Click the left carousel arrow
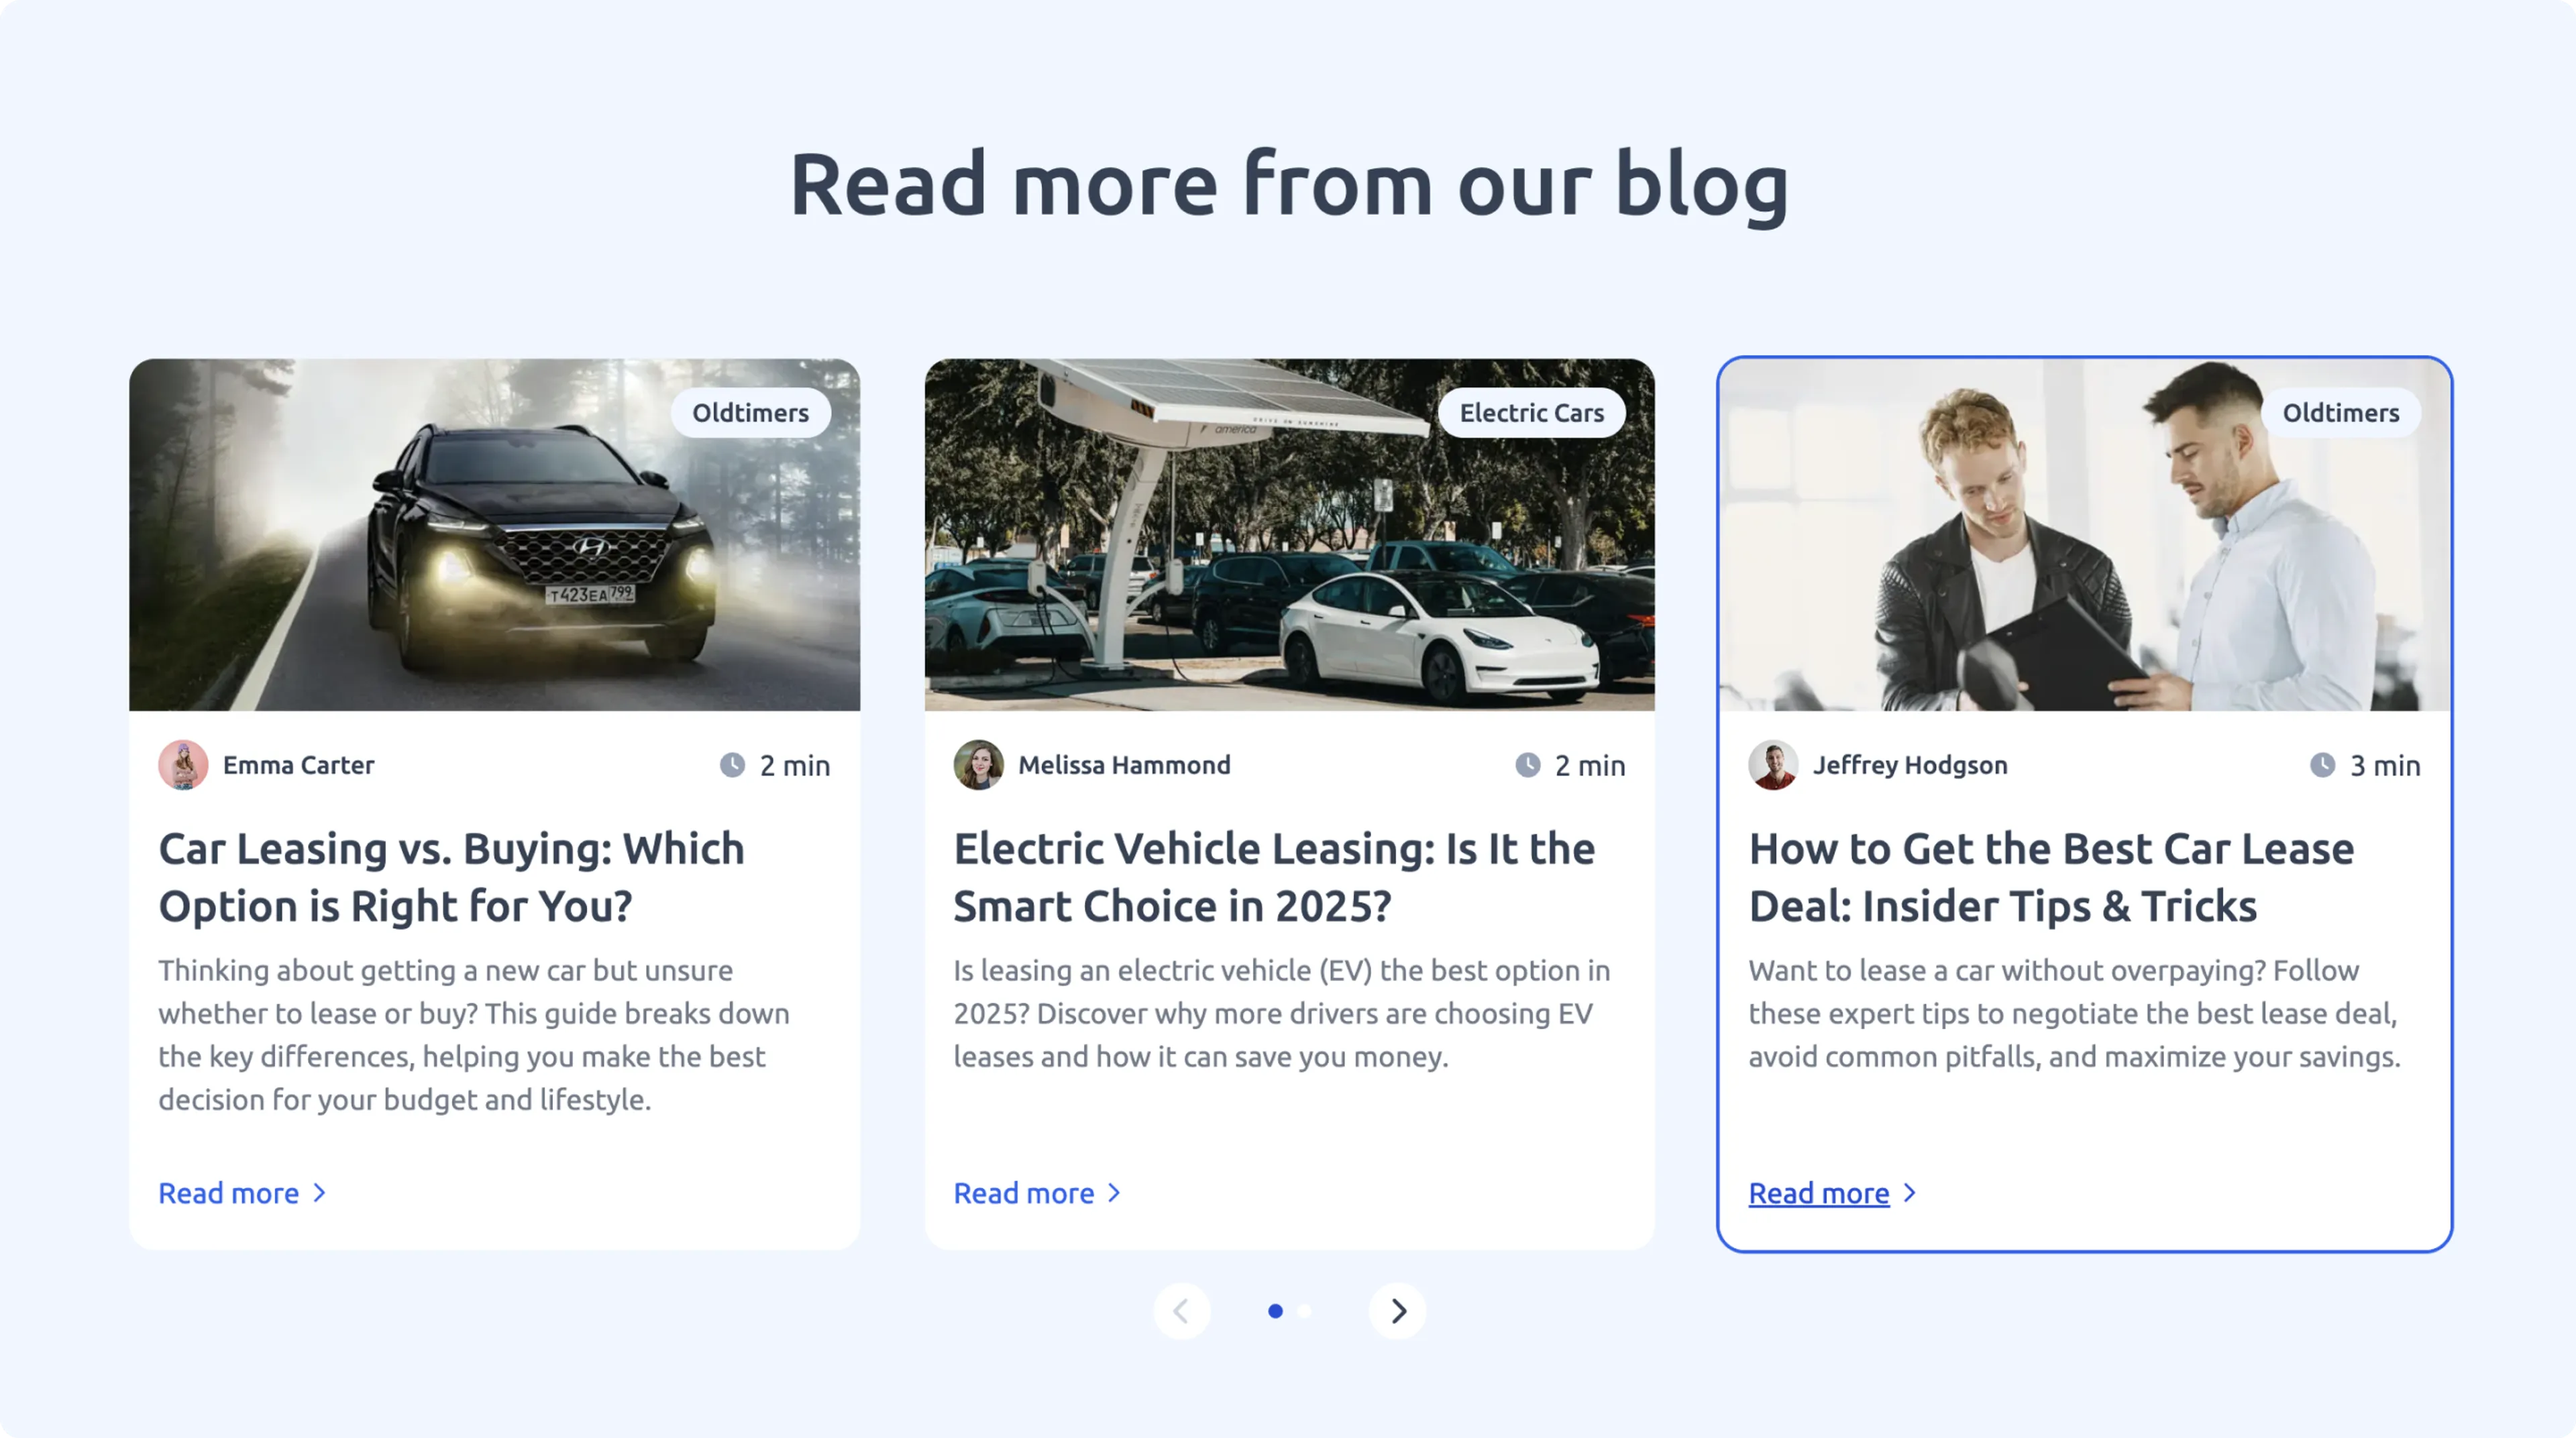 (x=1182, y=1311)
